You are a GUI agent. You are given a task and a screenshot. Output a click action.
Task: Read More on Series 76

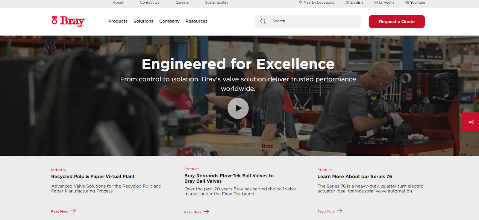point(326,211)
